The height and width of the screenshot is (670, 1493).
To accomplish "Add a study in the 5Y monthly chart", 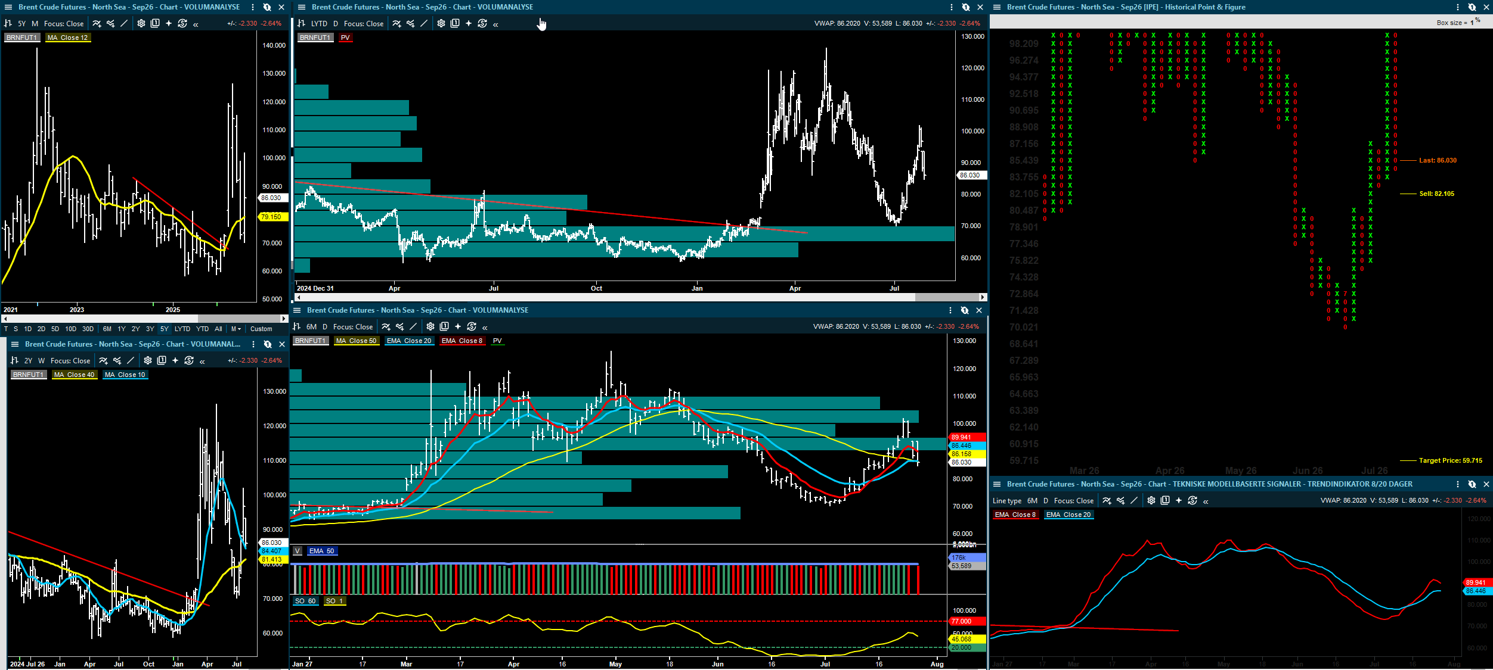I will coord(97,24).
